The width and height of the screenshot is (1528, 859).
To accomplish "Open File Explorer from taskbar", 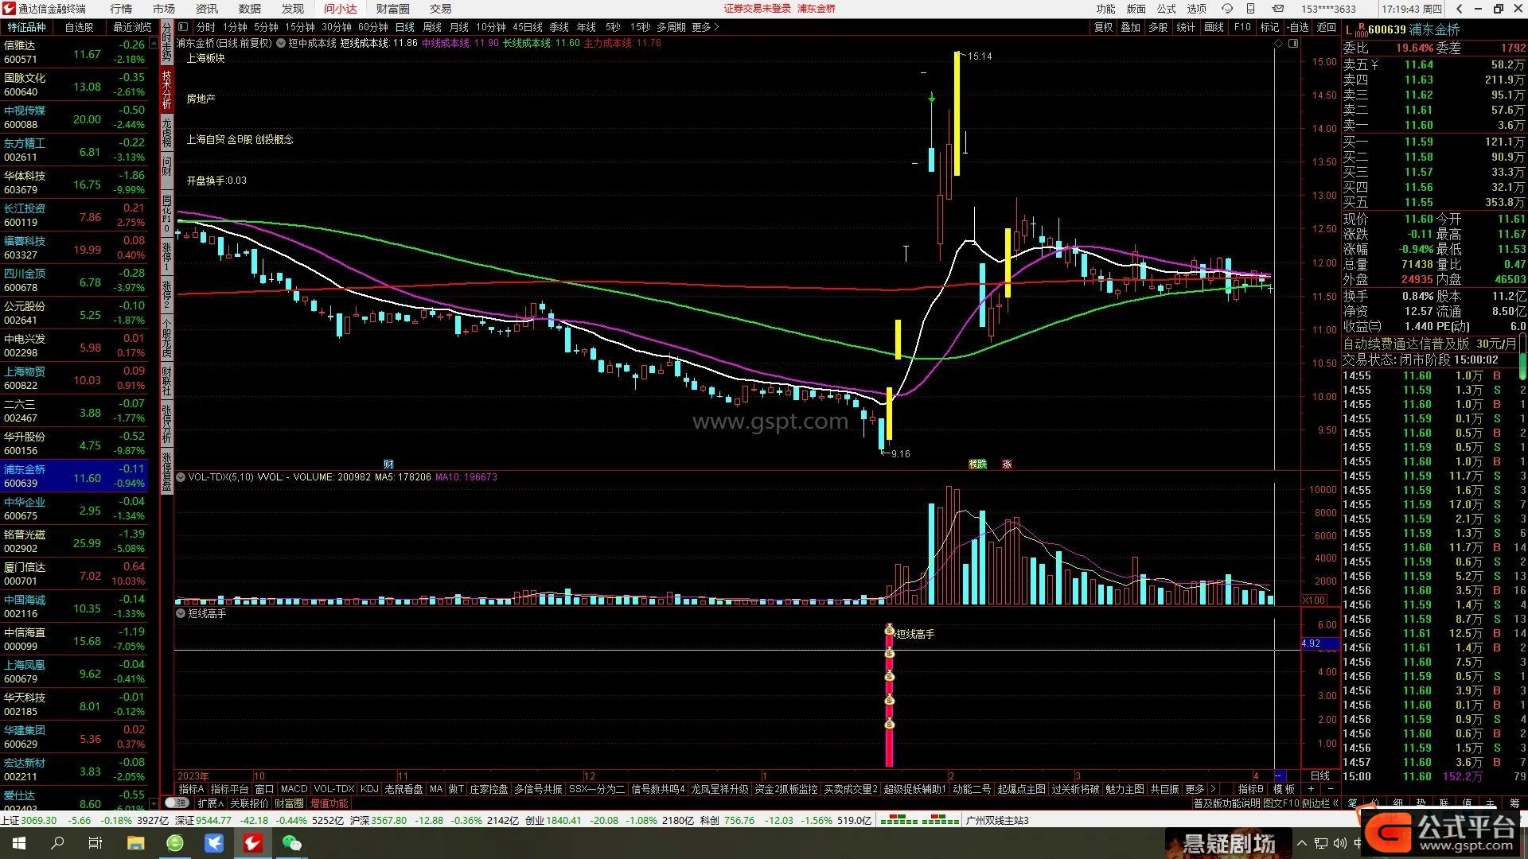I will (x=135, y=843).
